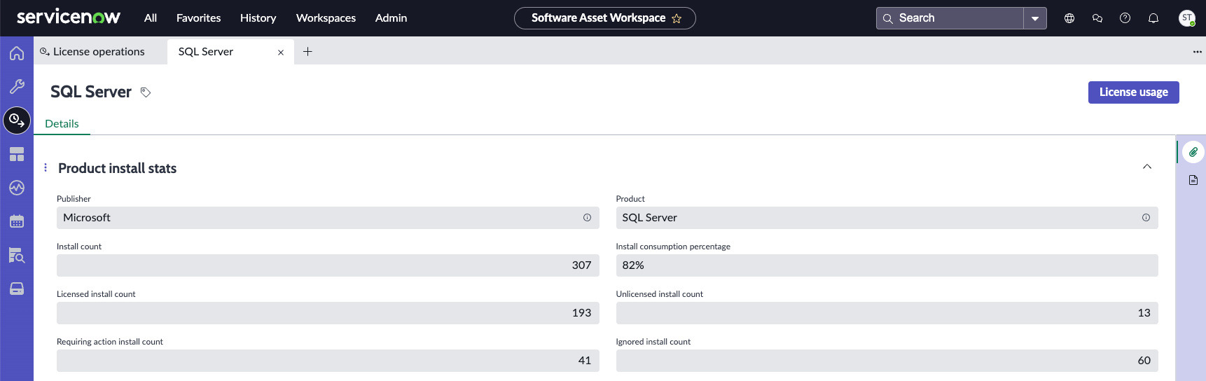Screen dimensions: 1206x381
Task: Click the Product install stats heading
Action: 117,168
